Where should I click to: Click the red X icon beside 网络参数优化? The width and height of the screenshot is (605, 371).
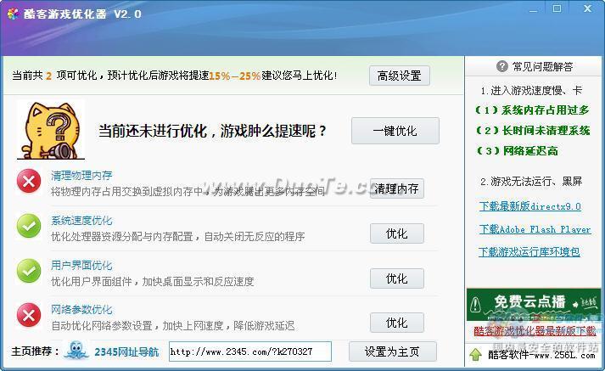(x=30, y=316)
